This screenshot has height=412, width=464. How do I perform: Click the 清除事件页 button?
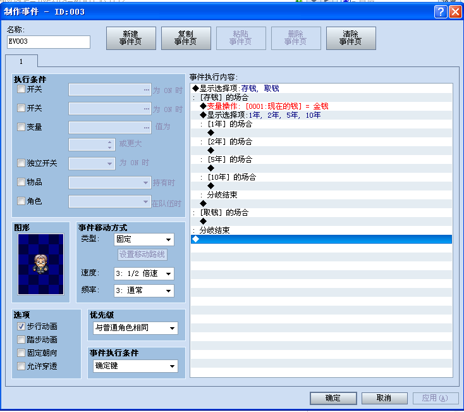coord(351,38)
